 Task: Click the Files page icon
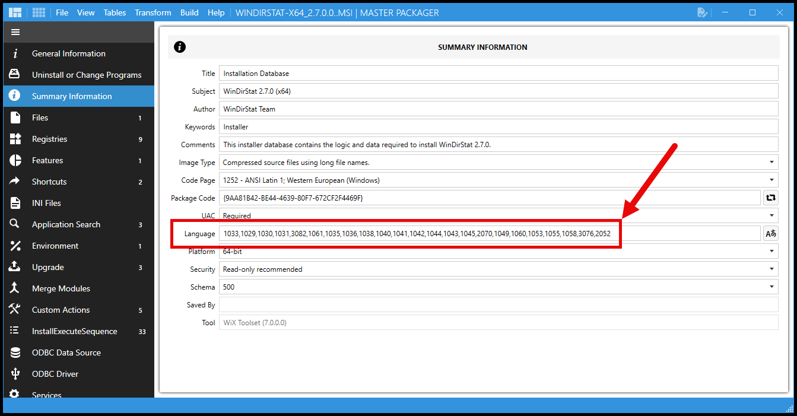click(15, 118)
